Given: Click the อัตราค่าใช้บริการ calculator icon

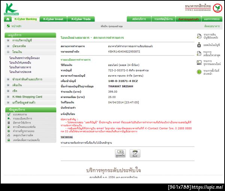Looking at the screenshot, I should (x=9, y=123).
